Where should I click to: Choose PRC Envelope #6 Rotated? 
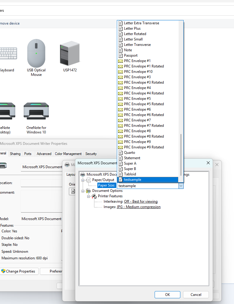tap(148, 115)
